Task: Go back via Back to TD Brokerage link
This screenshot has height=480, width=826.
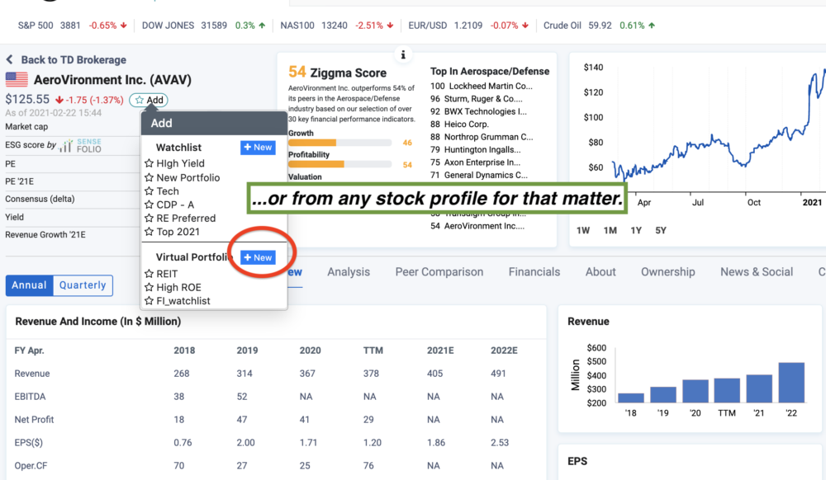Action: pos(74,59)
